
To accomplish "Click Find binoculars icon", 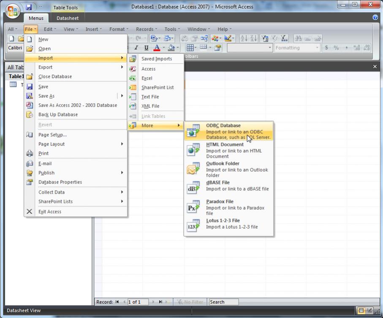I will click(x=298, y=38).
